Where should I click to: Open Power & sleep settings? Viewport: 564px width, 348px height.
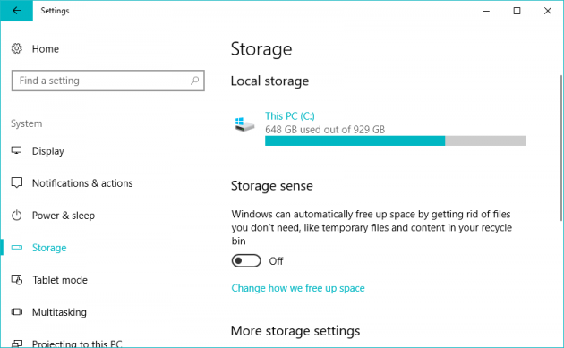(64, 216)
